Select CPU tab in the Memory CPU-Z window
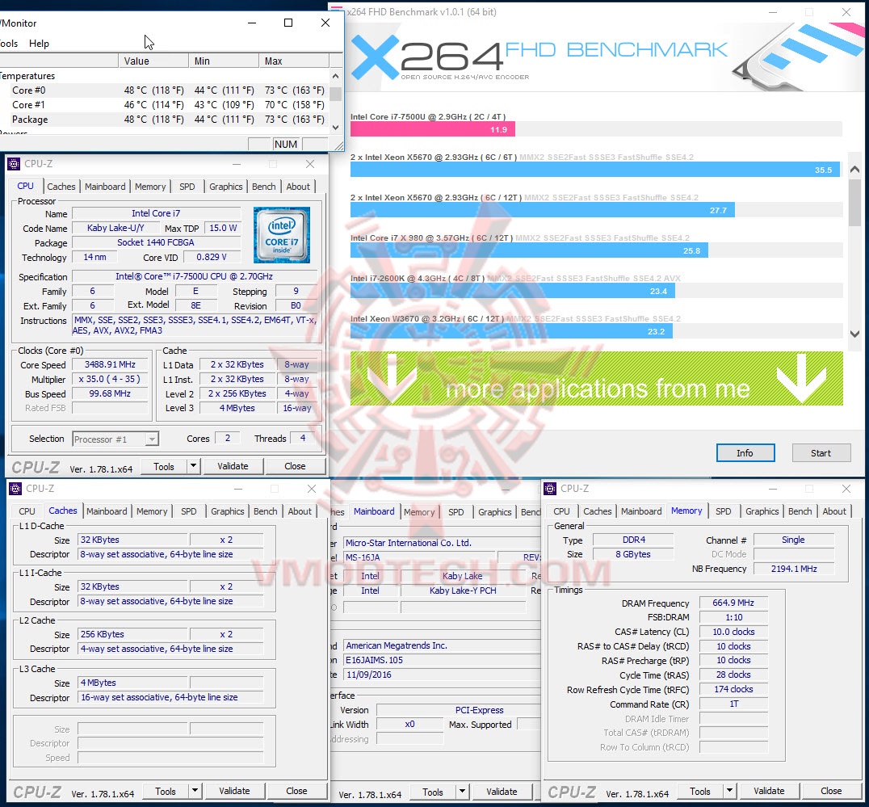The height and width of the screenshot is (807, 869). (x=561, y=511)
